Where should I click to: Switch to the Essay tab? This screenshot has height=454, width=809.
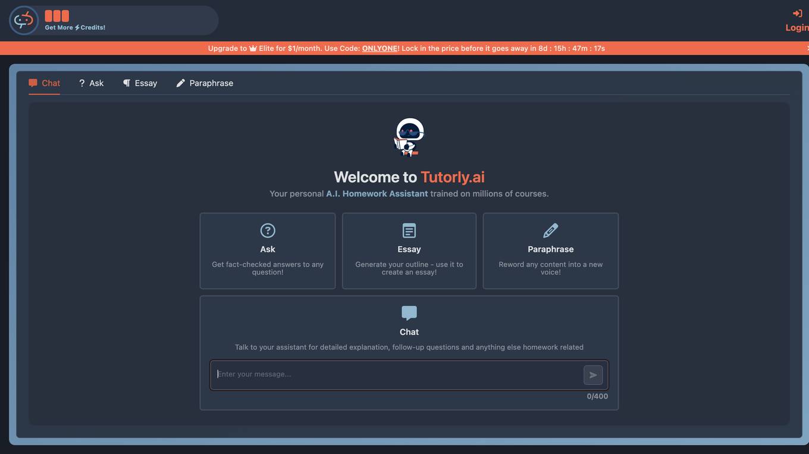click(140, 83)
